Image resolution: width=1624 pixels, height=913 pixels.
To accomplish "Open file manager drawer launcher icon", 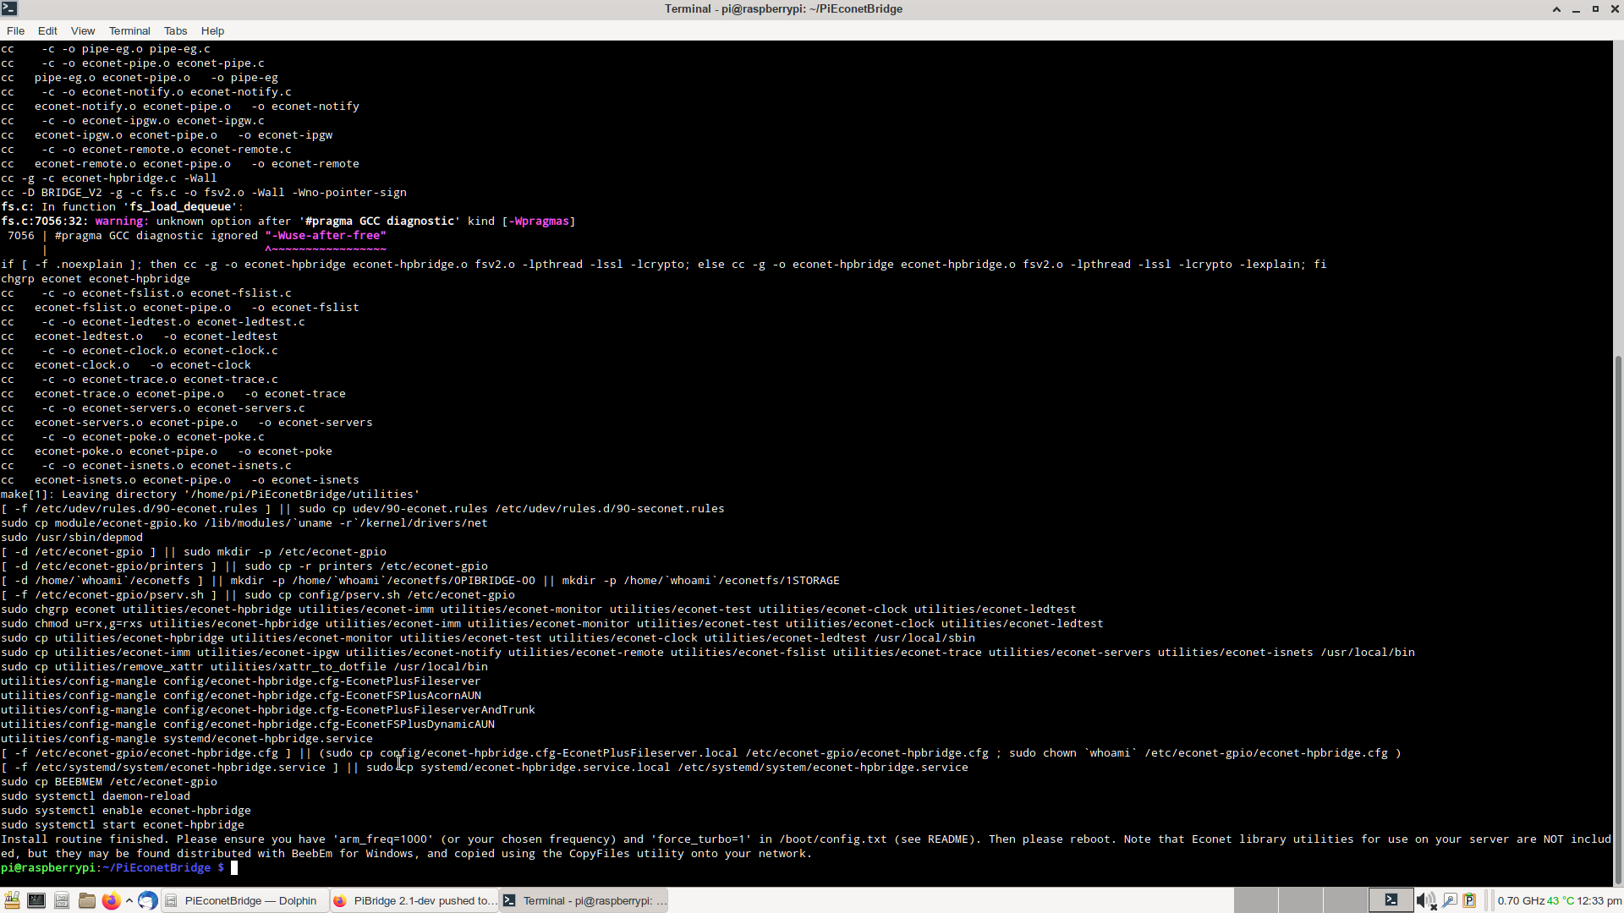I will pyautogui.click(x=62, y=900).
